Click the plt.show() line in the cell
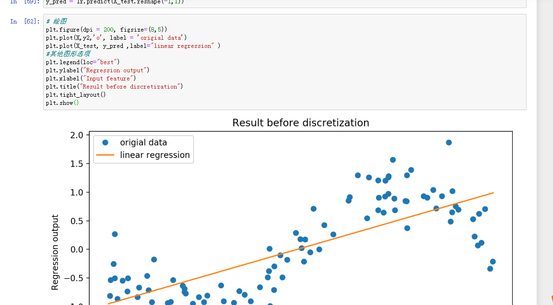This screenshot has width=553, height=305. click(x=62, y=103)
